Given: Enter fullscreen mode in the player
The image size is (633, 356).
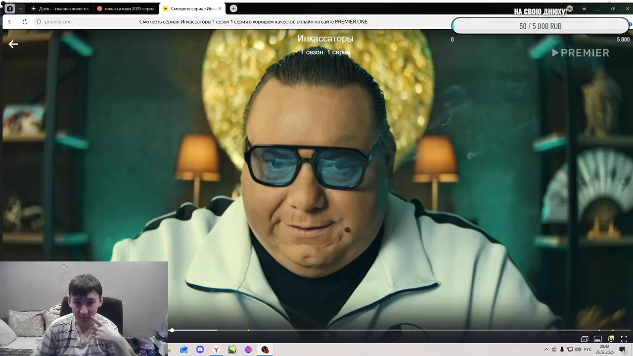Looking at the screenshot, I should pyautogui.click(x=624, y=339).
